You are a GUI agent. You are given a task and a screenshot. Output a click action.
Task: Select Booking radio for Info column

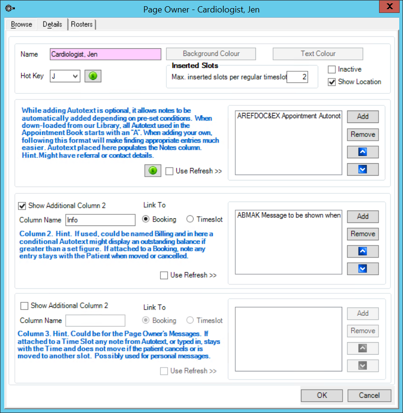(146, 219)
